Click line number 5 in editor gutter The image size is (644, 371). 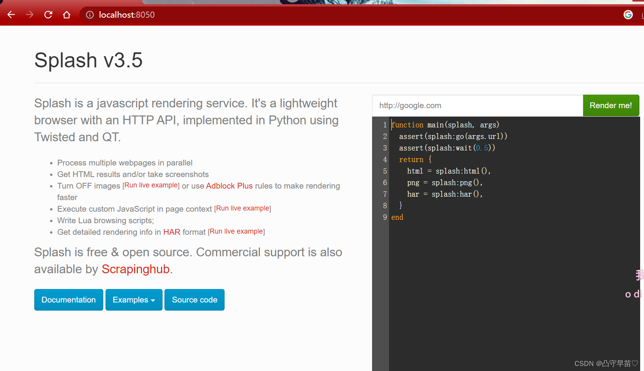[385, 171]
